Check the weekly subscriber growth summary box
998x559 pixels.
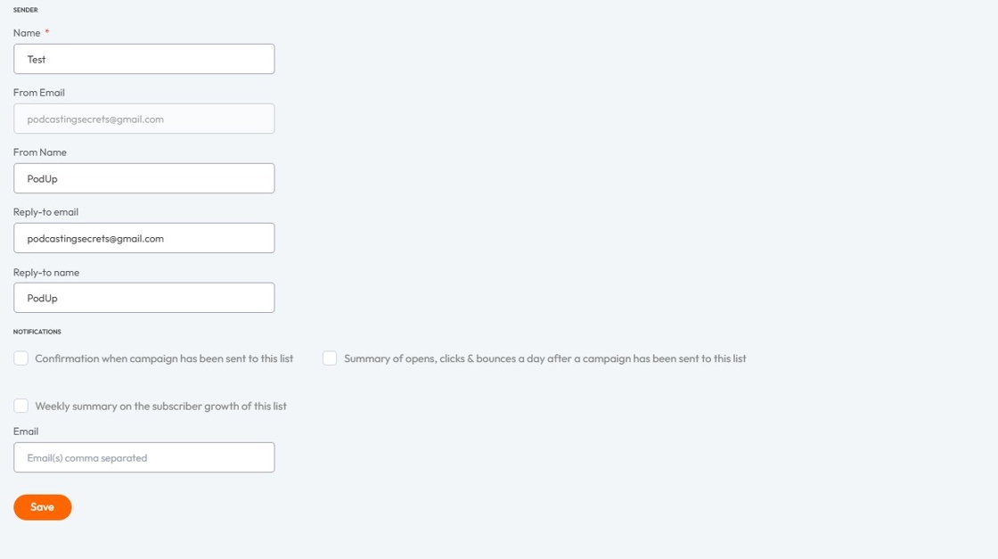point(21,406)
